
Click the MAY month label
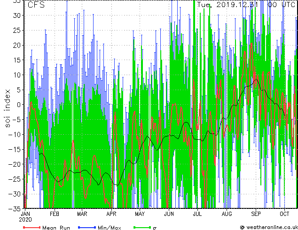(140, 214)
